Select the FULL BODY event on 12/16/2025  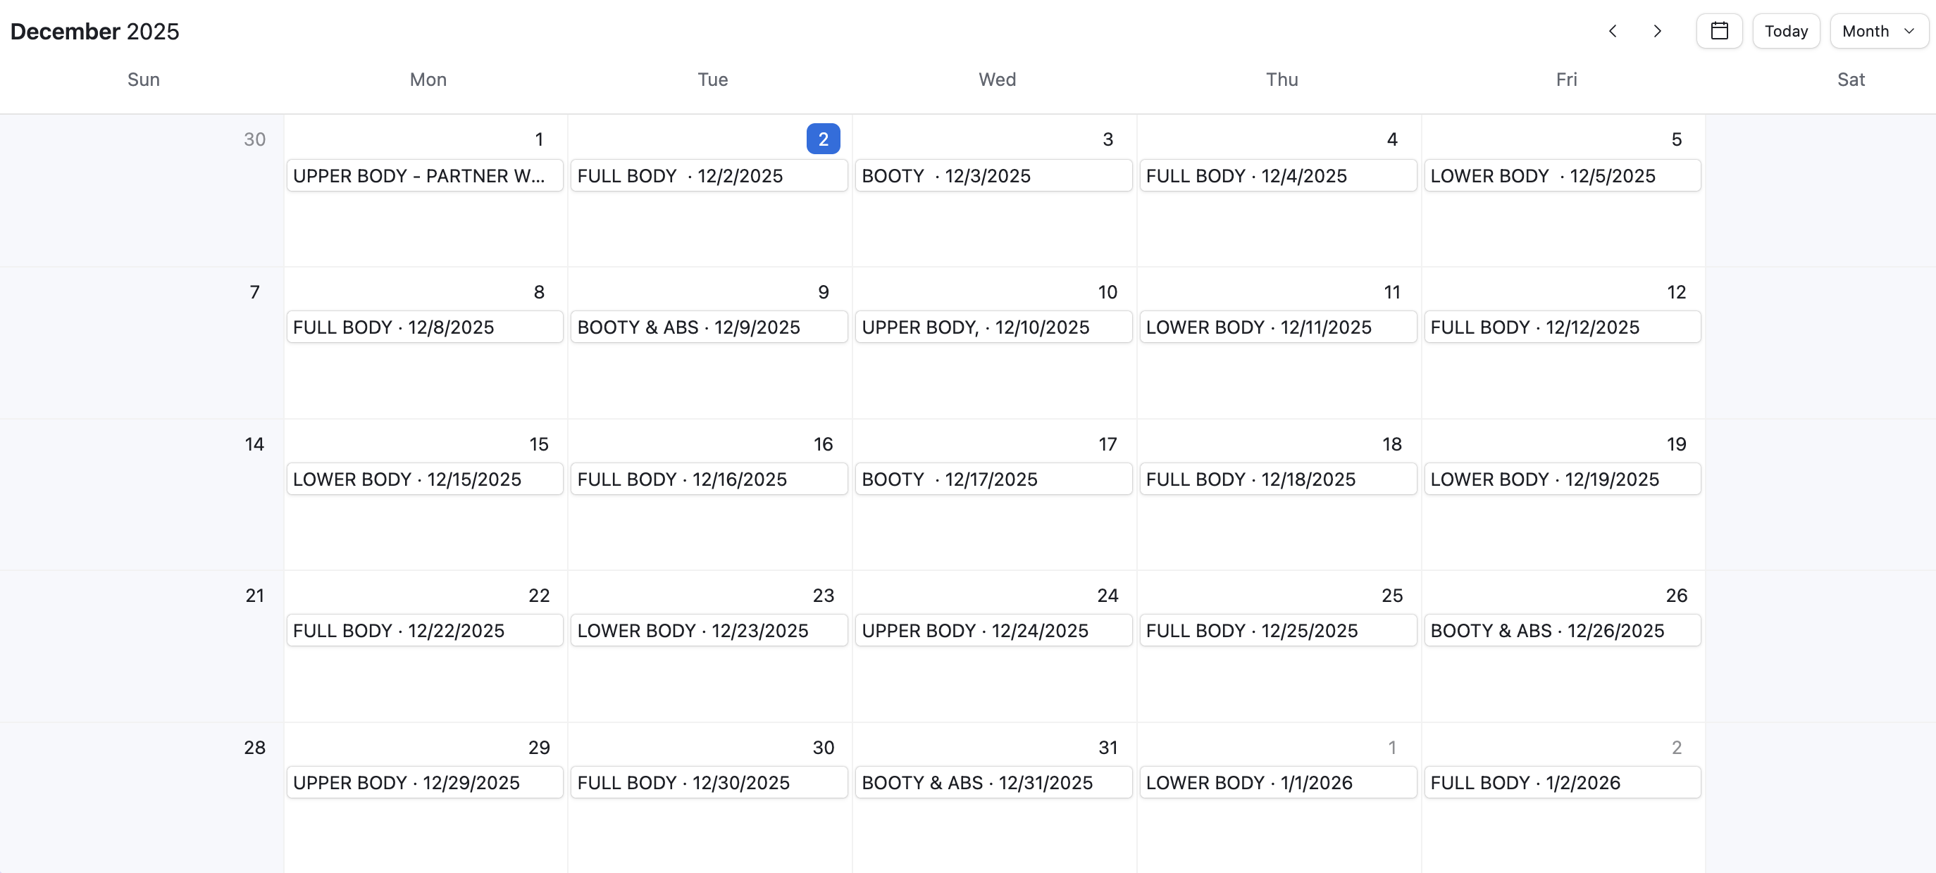709,479
